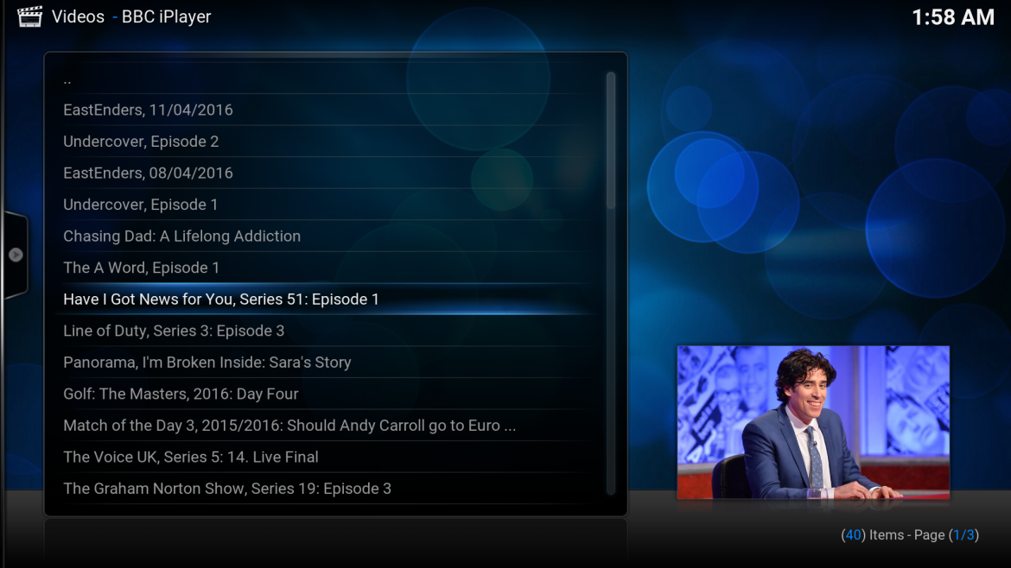
Task: Select EastEnders, 08/04/2016
Action: [326, 174]
